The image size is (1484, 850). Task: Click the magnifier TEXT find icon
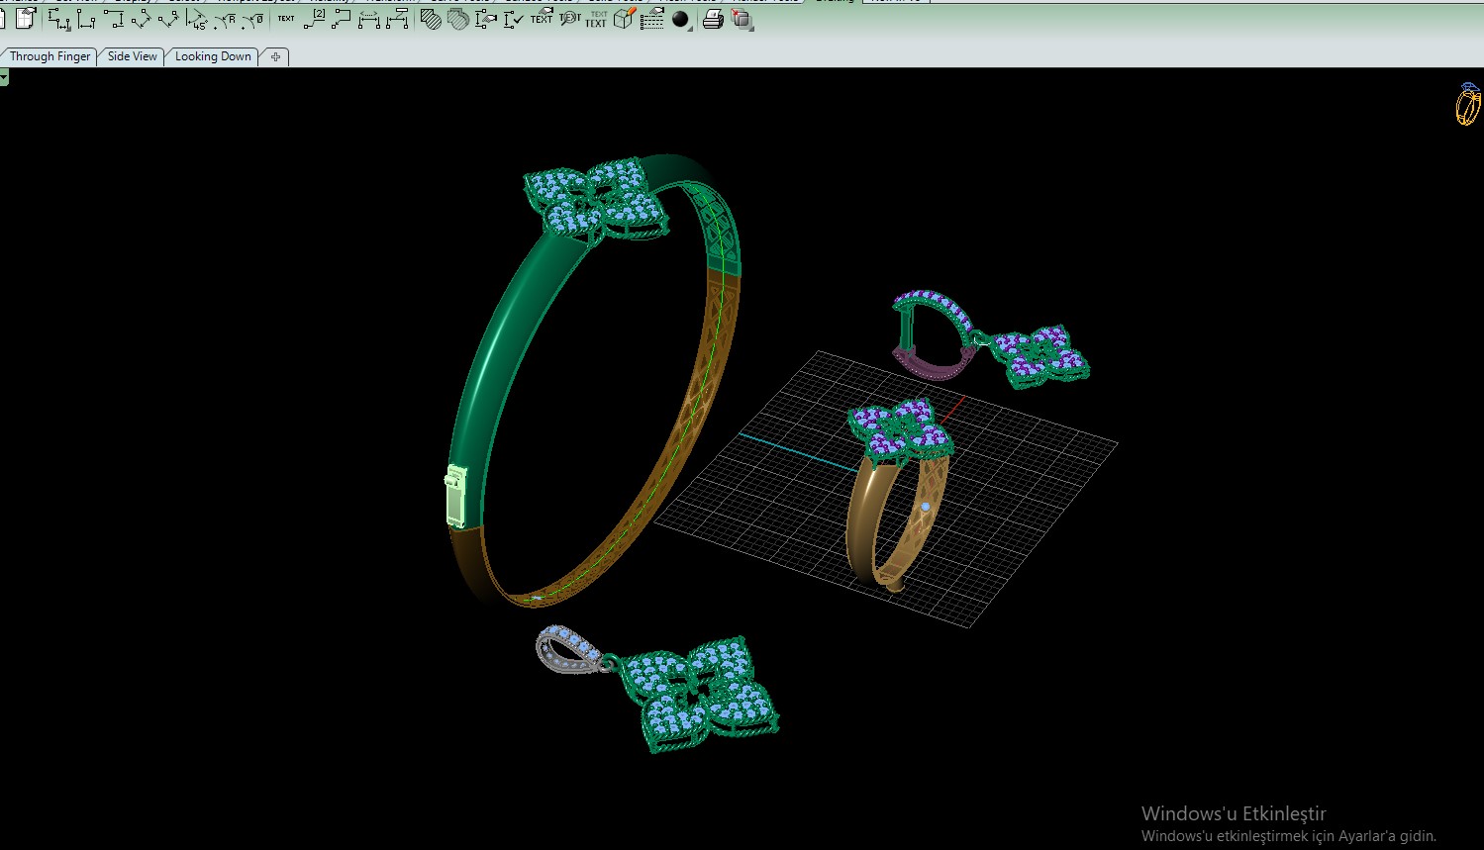(x=569, y=18)
